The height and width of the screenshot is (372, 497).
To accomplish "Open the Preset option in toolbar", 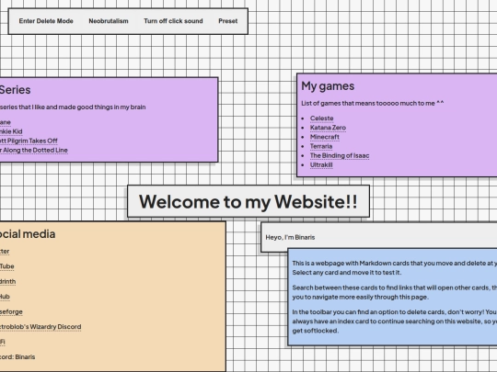I will pyautogui.click(x=228, y=21).
